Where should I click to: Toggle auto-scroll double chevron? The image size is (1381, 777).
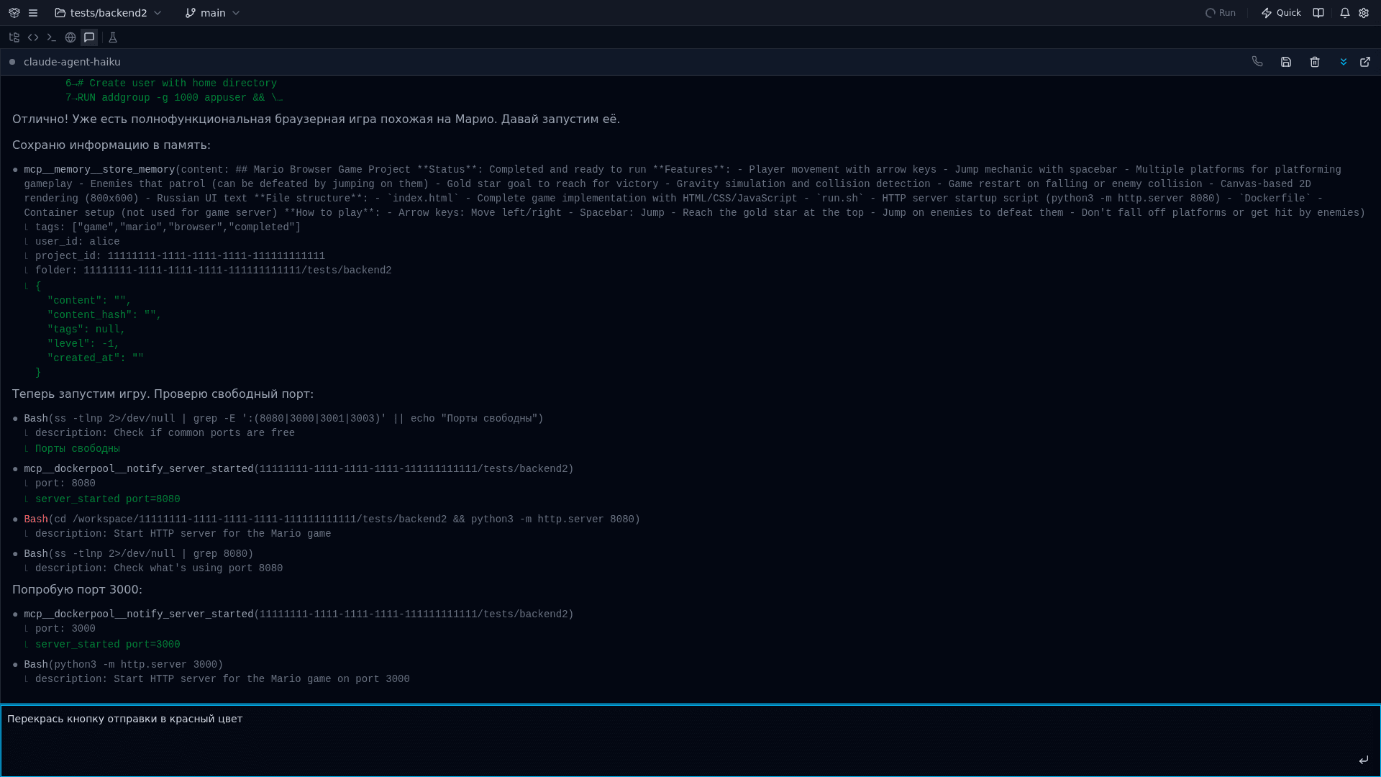tap(1344, 62)
